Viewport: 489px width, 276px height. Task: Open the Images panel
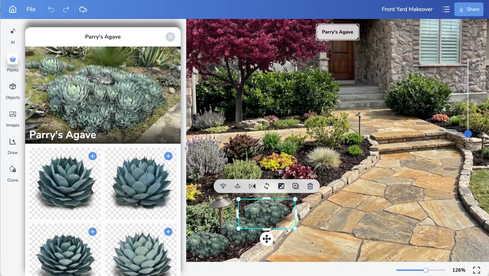(13, 119)
